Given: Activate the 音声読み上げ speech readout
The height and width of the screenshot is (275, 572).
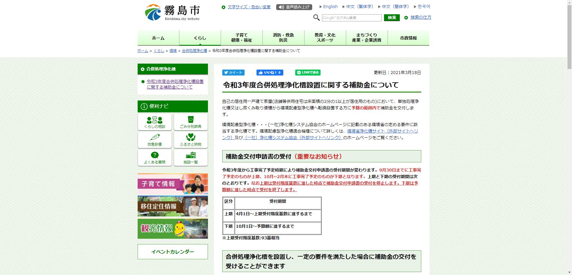Looking at the screenshot, I should point(294,7).
